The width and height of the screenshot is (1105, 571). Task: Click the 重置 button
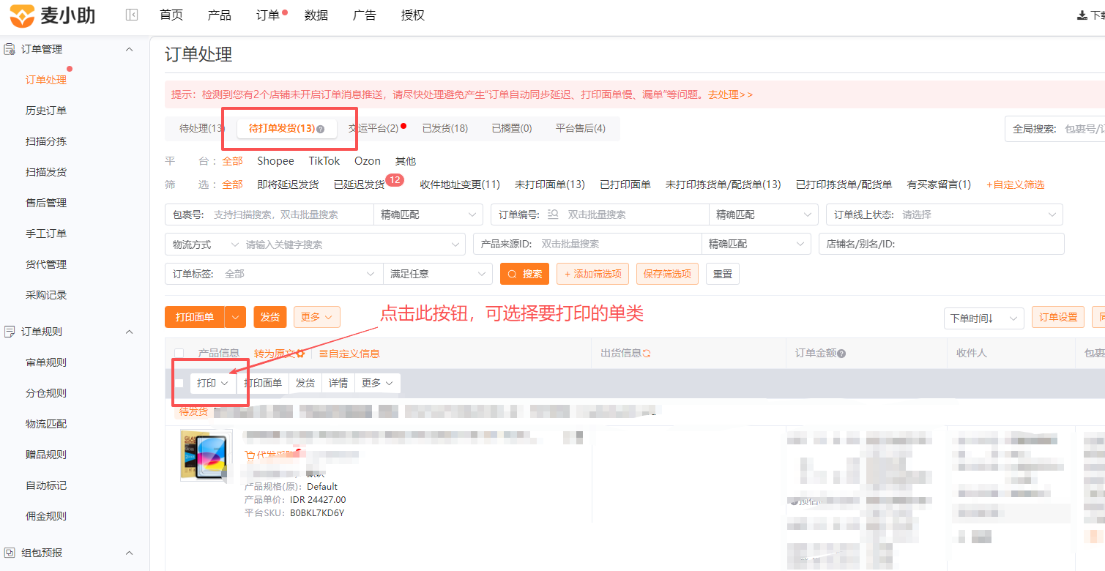point(723,274)
